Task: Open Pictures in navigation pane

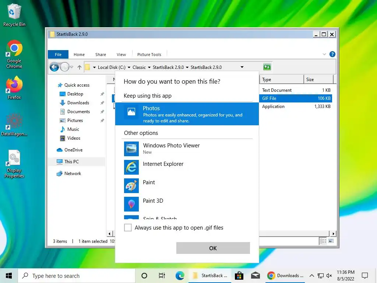Action: (x=71, y=120)
